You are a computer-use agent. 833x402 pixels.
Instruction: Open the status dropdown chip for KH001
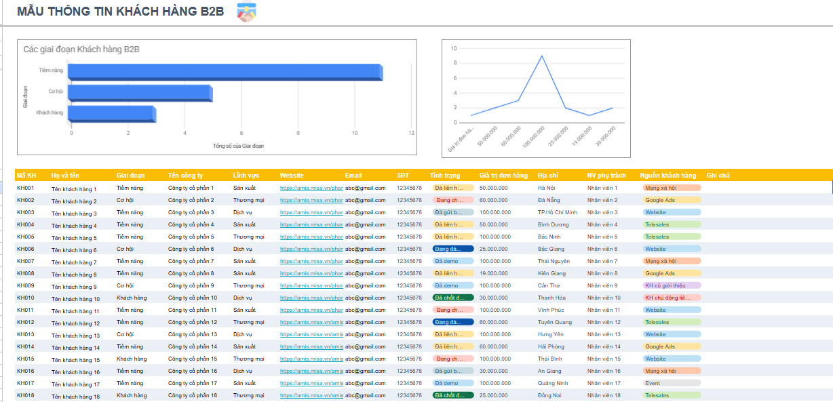point(453,188)
